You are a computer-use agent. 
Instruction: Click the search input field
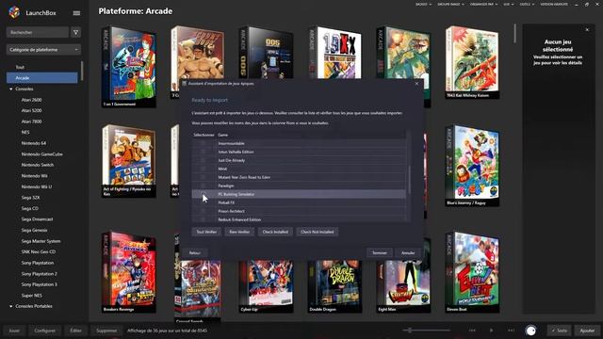click(x=38, y=32)
